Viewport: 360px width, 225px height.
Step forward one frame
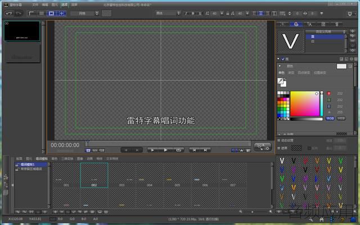(x=137, y=150)
